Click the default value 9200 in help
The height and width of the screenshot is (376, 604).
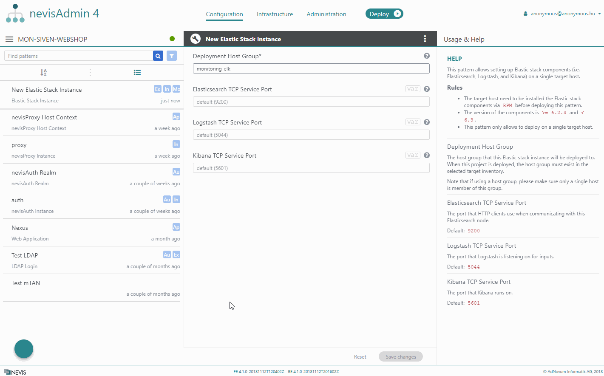(x=474, y=231)
